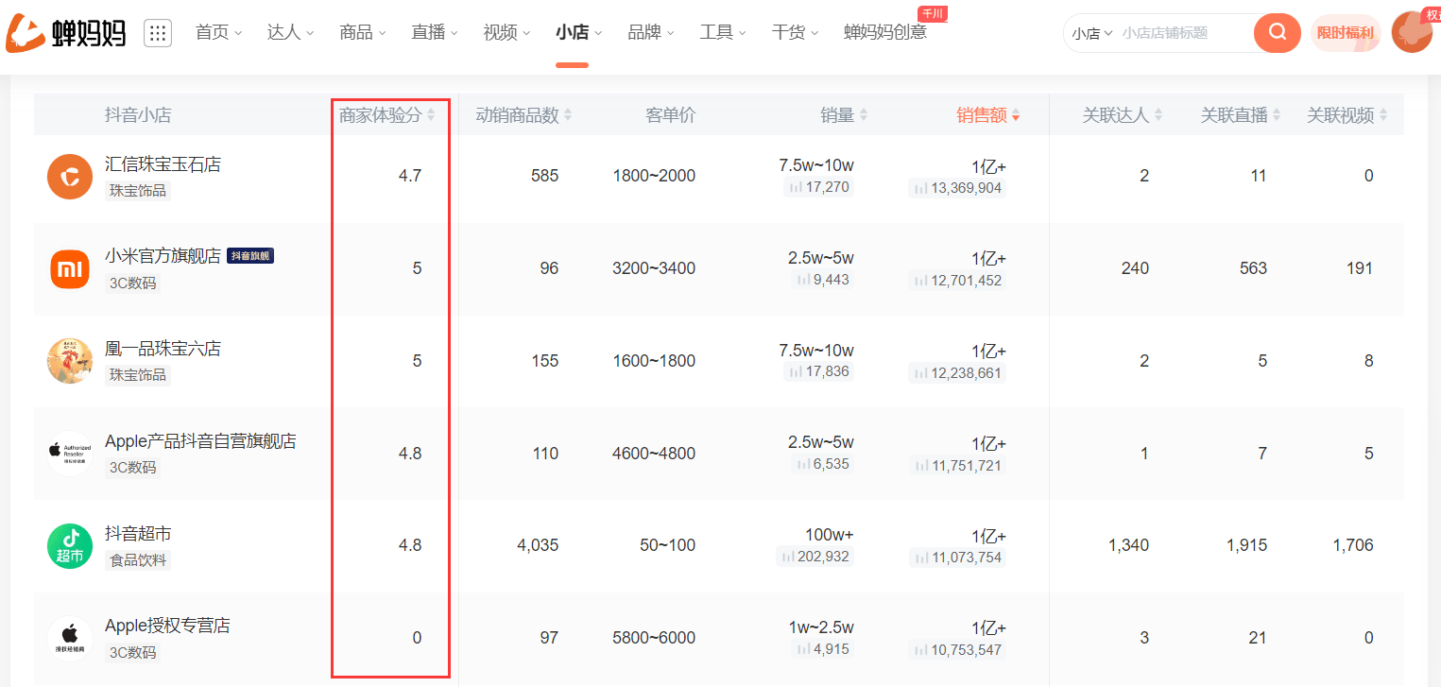Click Apple产品抖音自营旗舰店 logo
Image resolution: width=1441 pixels, height=687 pixels.
(70, 454)
